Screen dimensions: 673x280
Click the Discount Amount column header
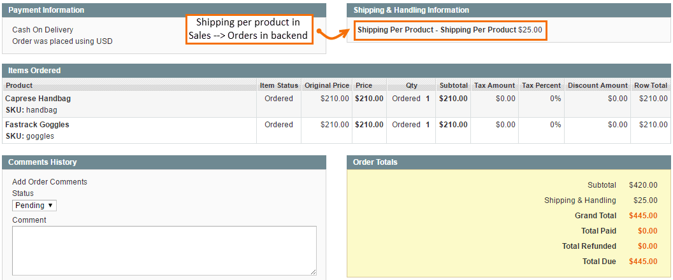pos(597,85)
